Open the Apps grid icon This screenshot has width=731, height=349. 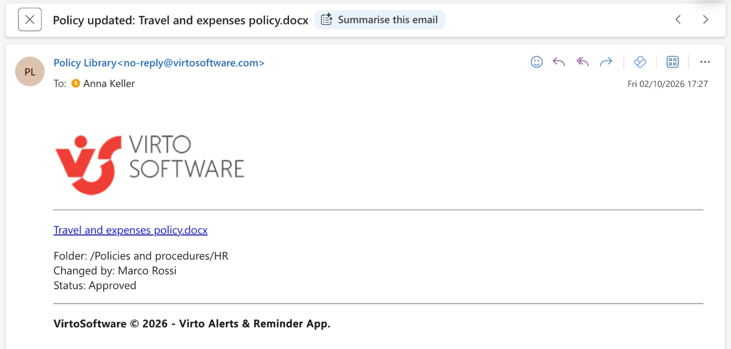pyautogui.click(x=672, y=62)
